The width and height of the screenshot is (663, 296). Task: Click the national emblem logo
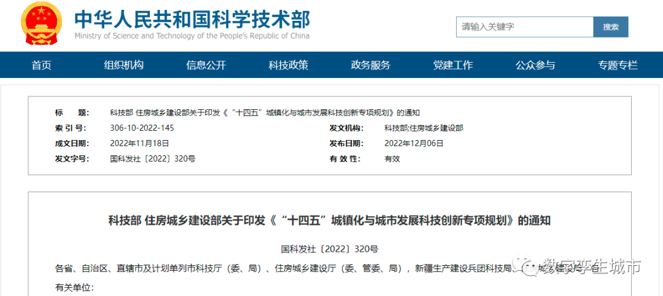click(41, 23)
